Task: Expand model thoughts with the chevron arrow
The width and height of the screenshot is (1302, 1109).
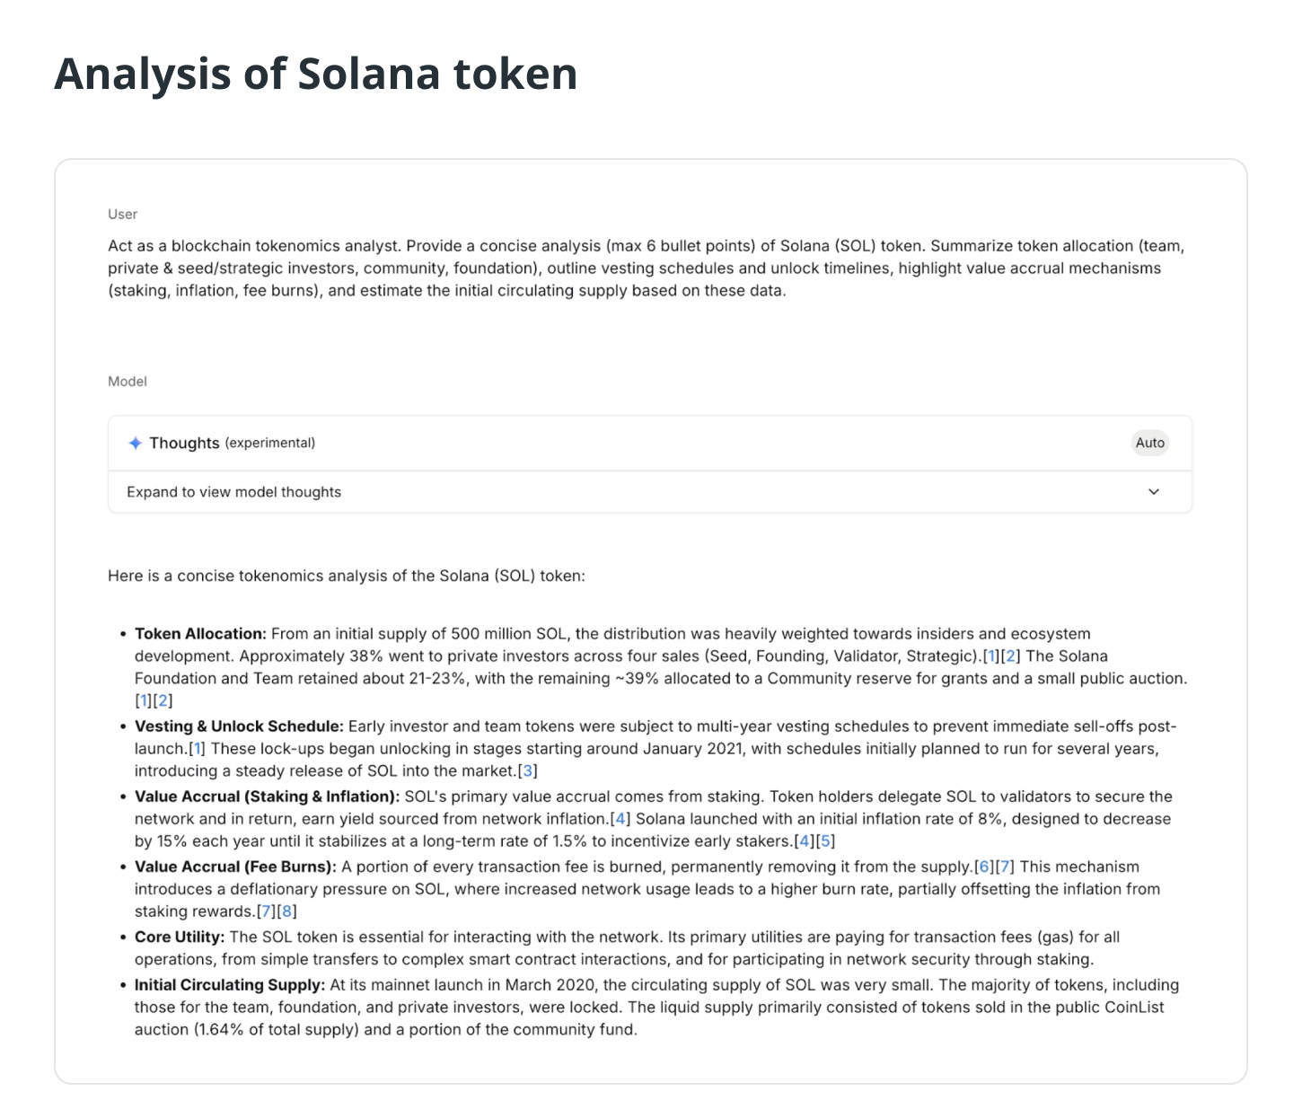Action: [1154, 492]
